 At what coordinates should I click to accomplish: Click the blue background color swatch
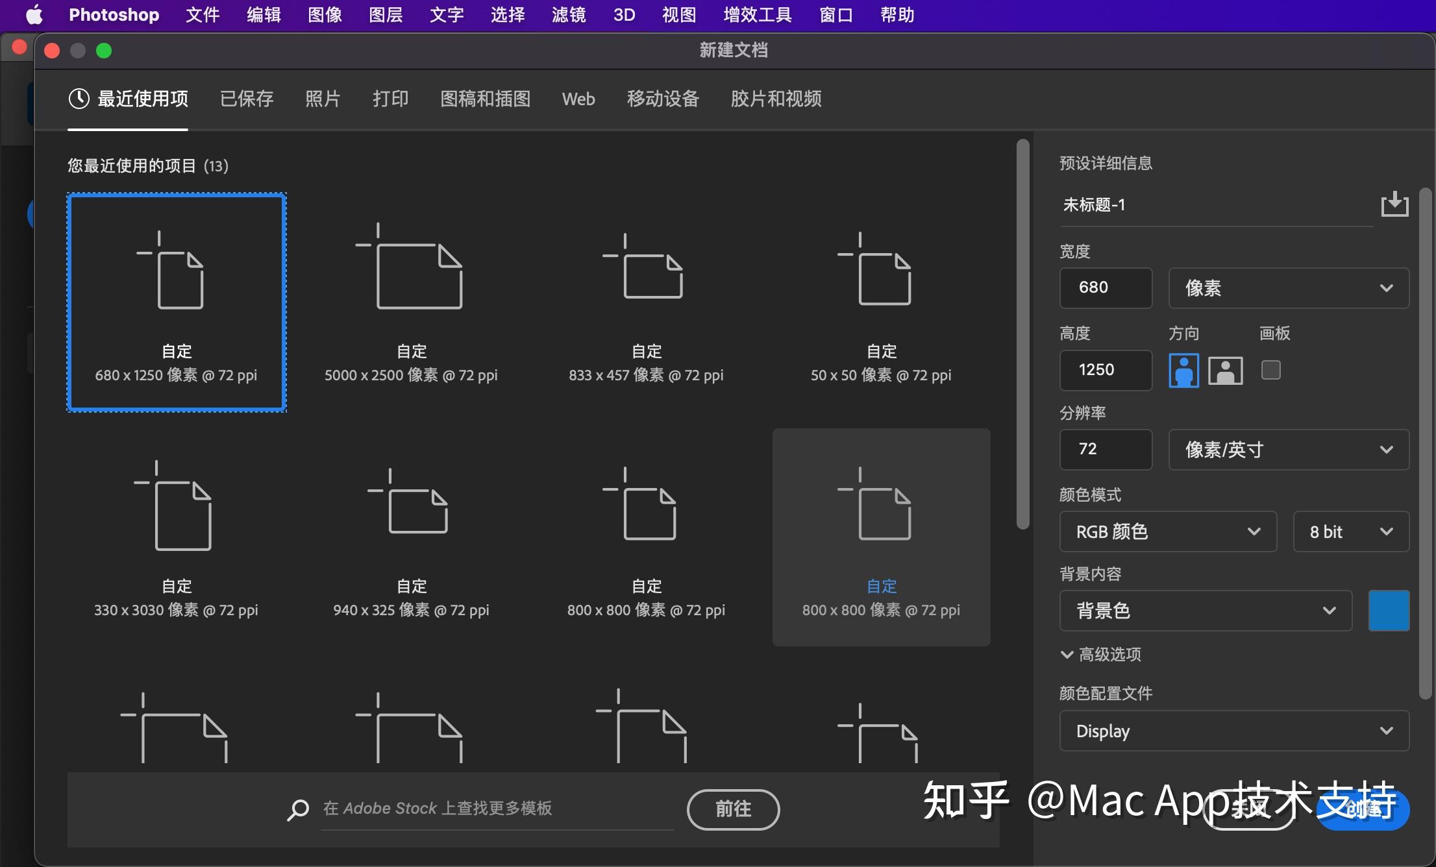pyautogui.click(x=1388, y=610)
